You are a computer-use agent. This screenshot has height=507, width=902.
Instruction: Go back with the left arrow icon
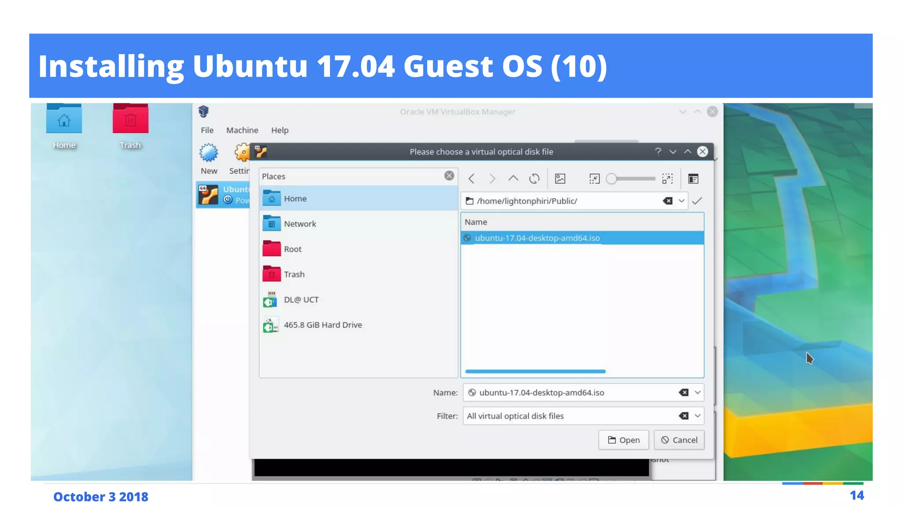click(472, 179)
